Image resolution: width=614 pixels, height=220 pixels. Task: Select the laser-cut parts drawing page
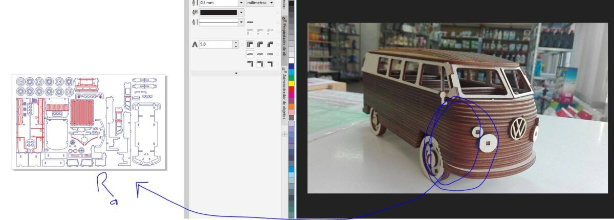tap(89, 122)
